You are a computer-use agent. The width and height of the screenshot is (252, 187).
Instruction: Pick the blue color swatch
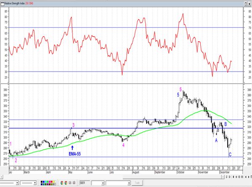coord(44,182)
